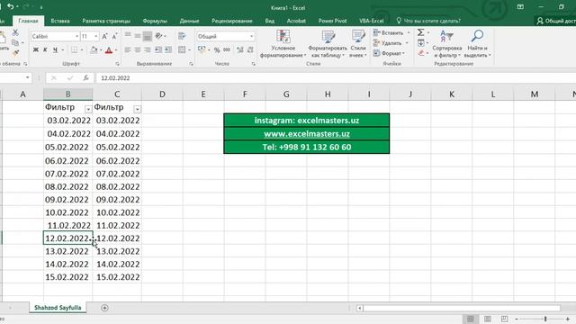Screen dimensions: 576x324
Task: Open the Power Pivot tab
Action: [332, 21]
